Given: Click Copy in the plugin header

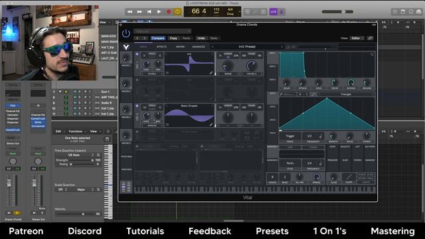Looking at the screenshot, I should coord(173,39).
